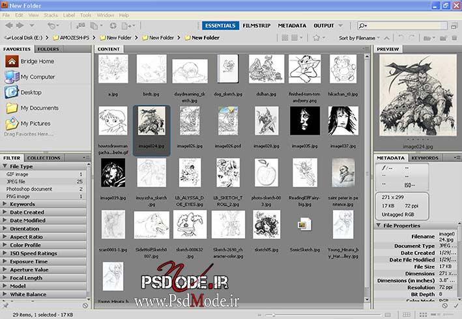
Task: Switch to the COLLECTIONS tab
Action: coord(44,158)
